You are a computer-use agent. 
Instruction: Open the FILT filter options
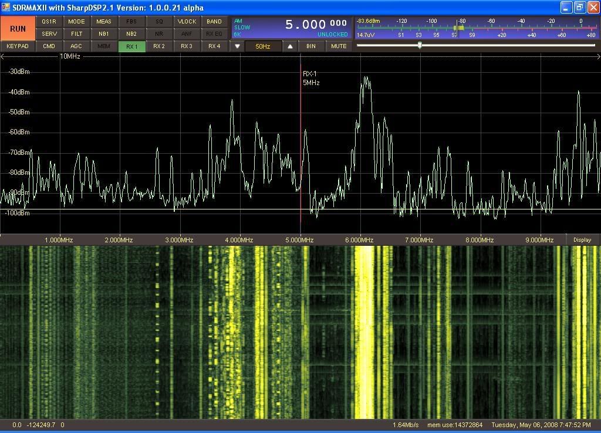coord(76,34)
